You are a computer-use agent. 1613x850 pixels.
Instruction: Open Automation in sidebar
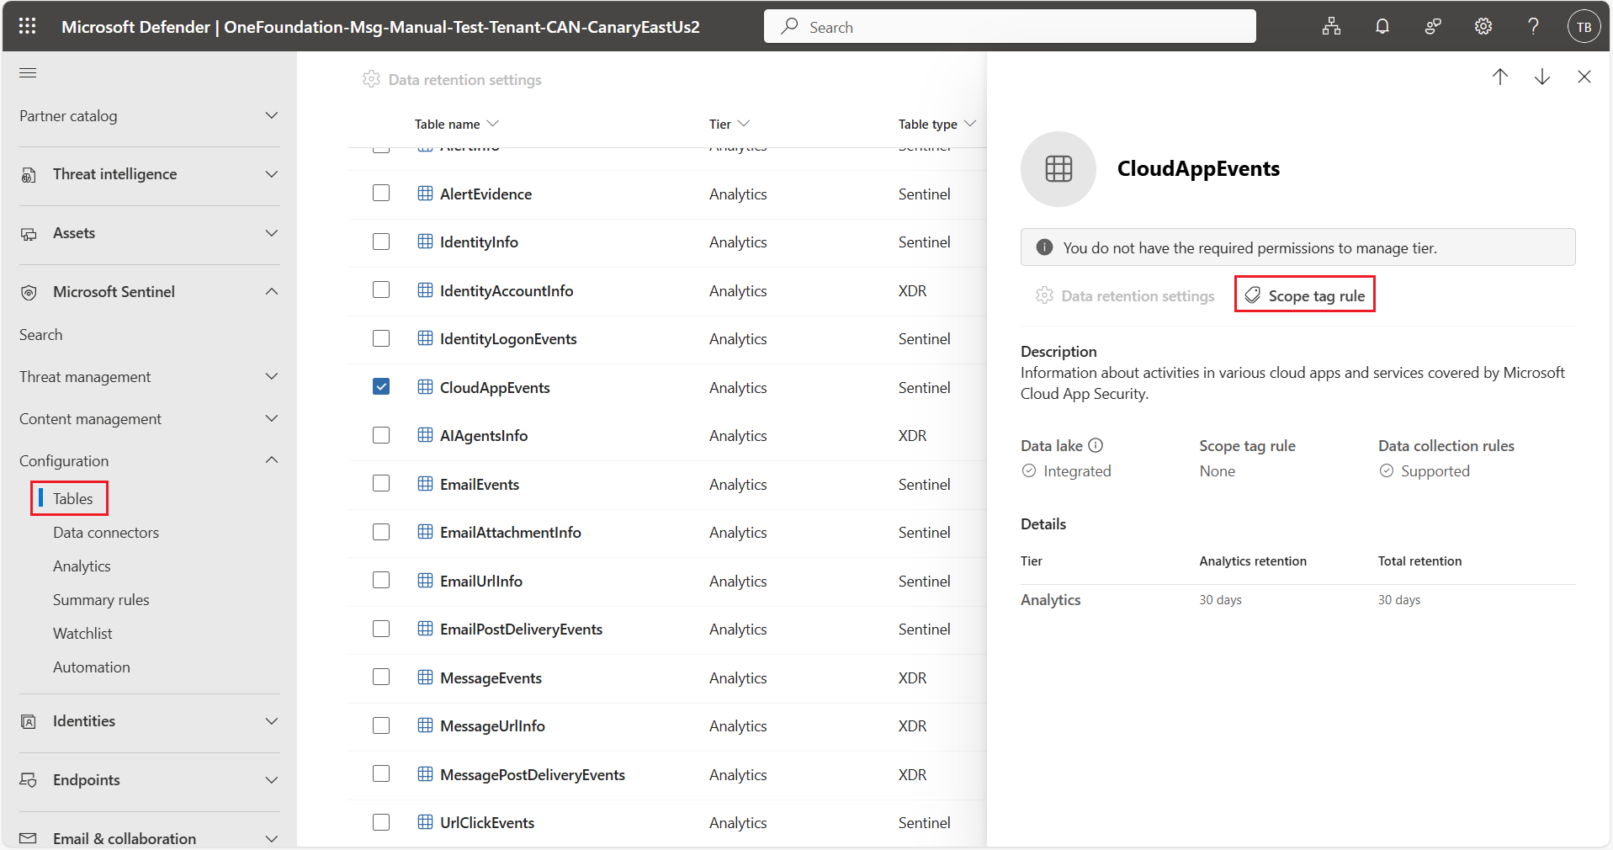[x=92, y=667]
